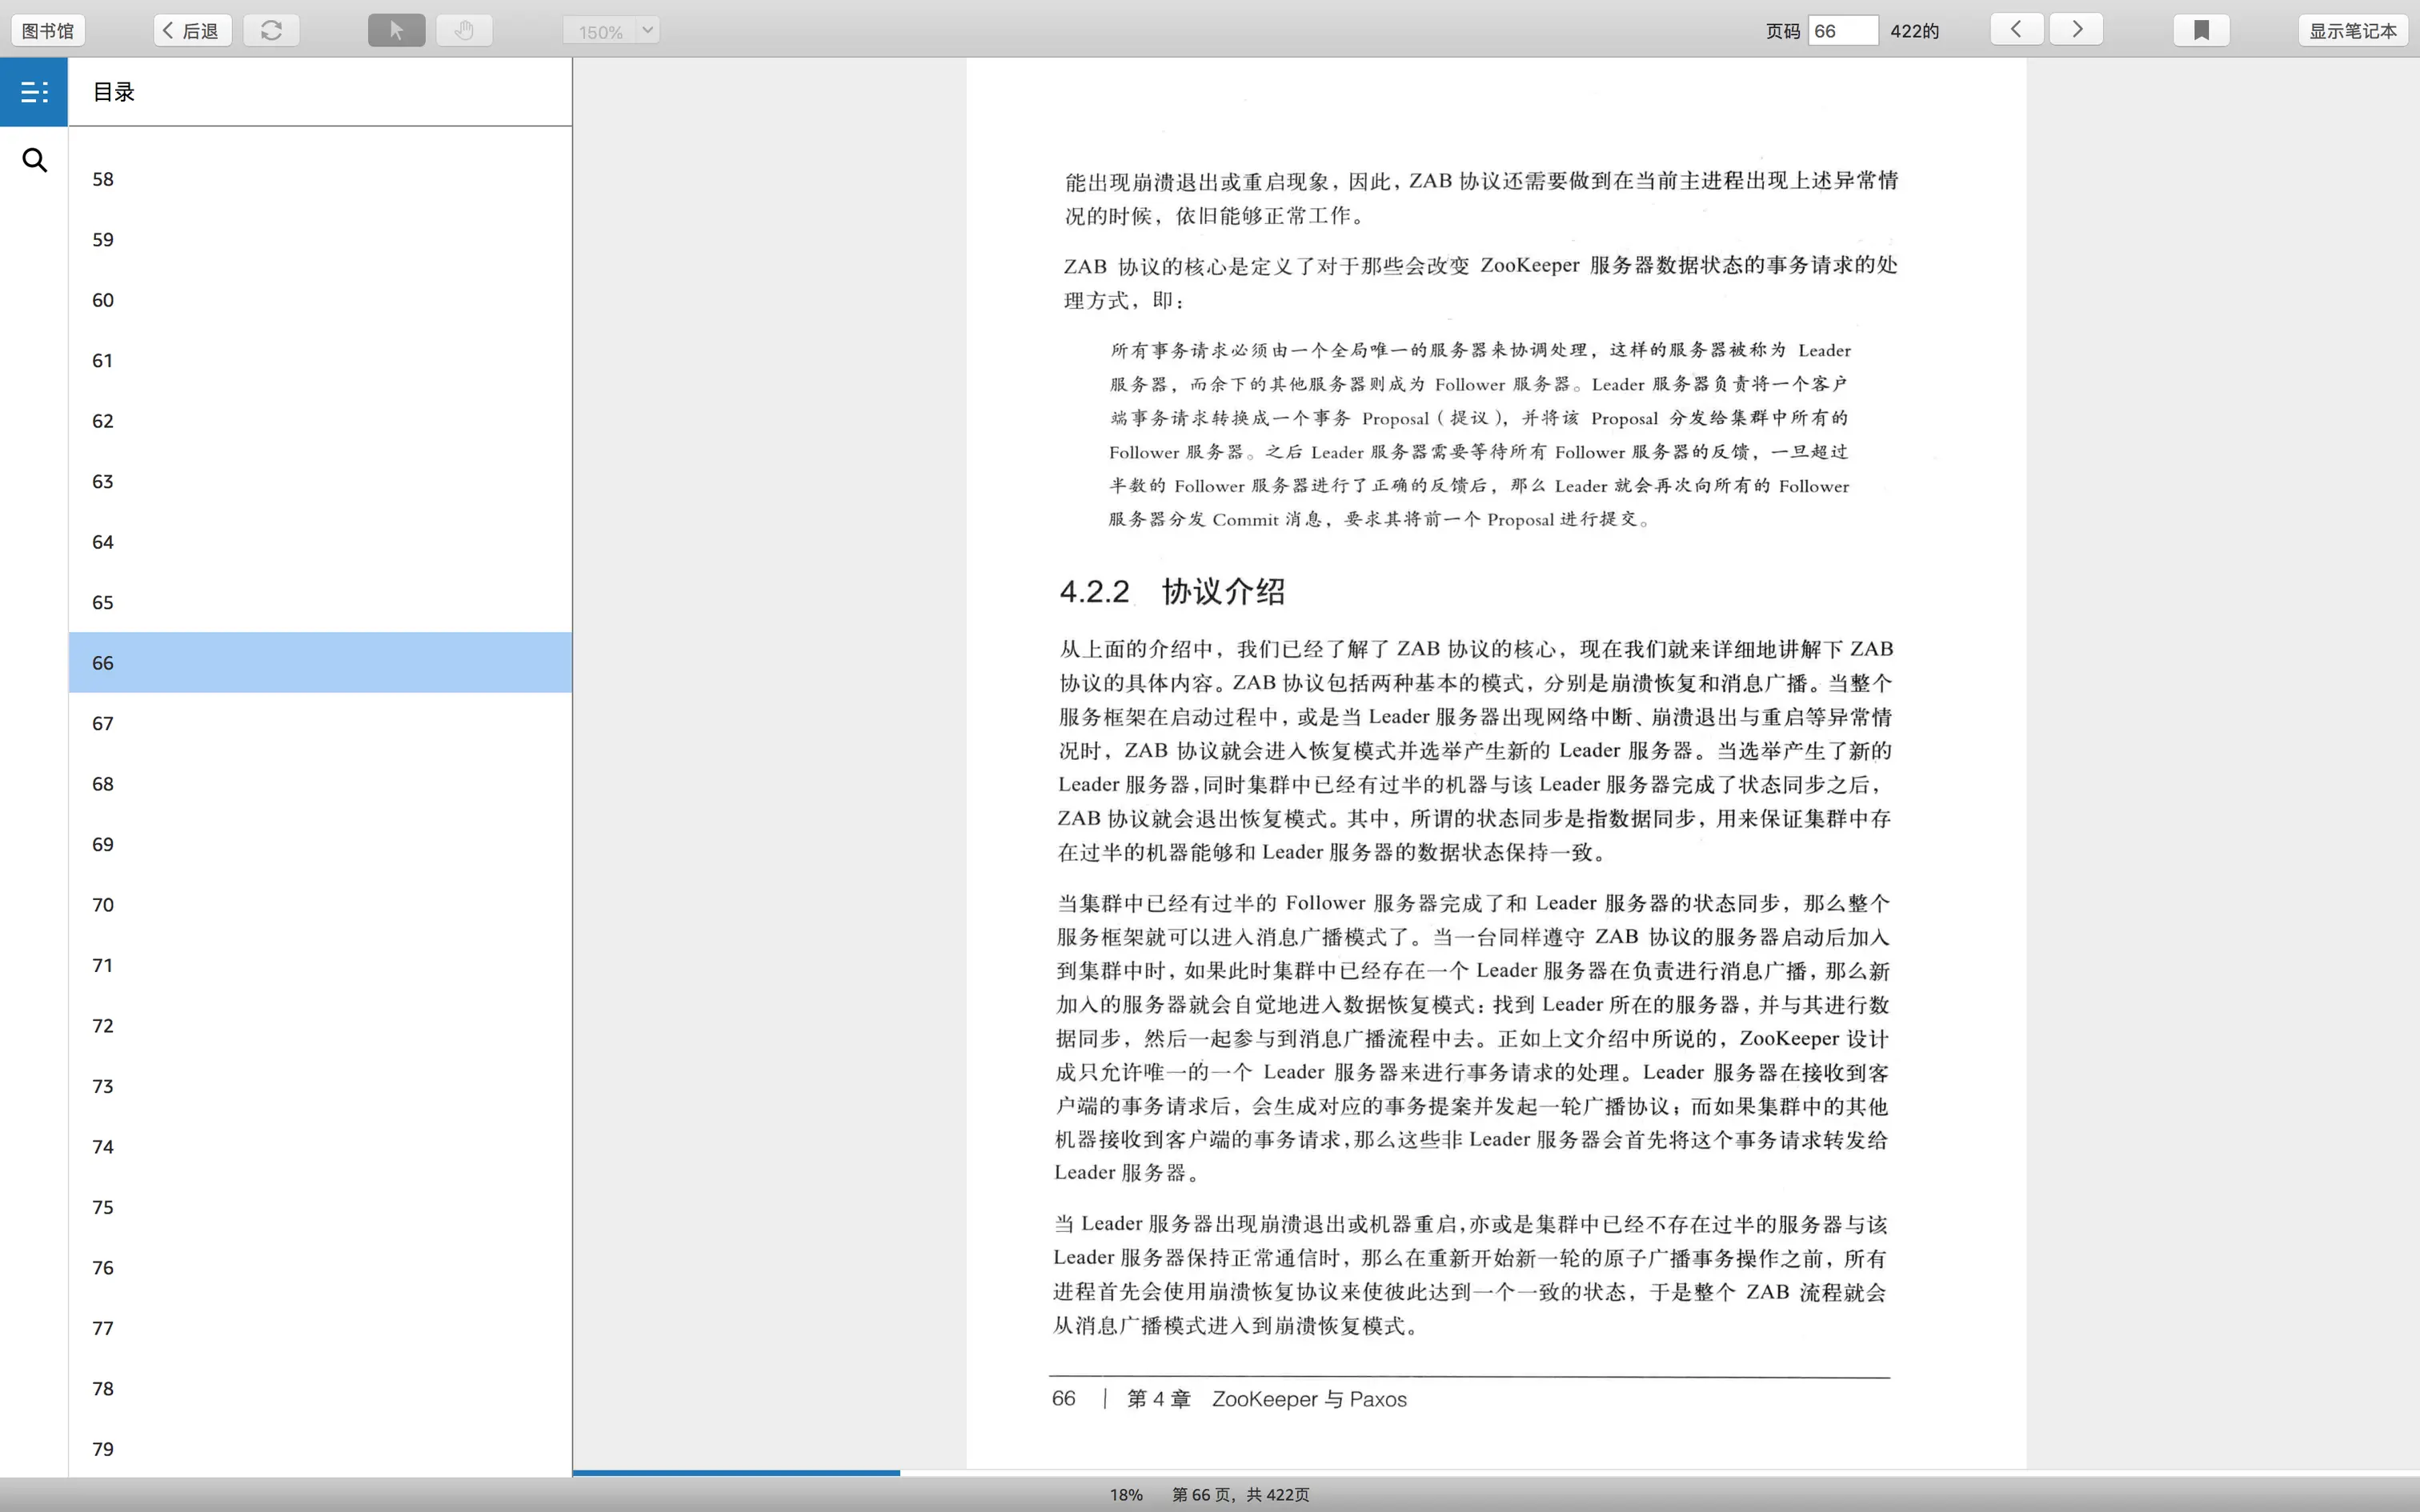This screenshot has width=2420, height=1512.
Task: Click the search magnifier icon in sidebar
Action: 34,160
